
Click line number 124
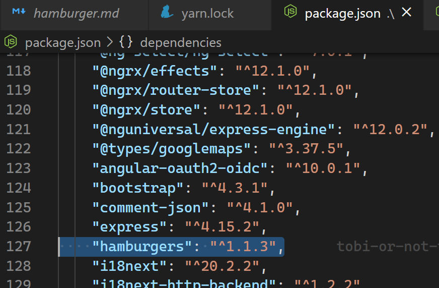(x=19, y=188)
